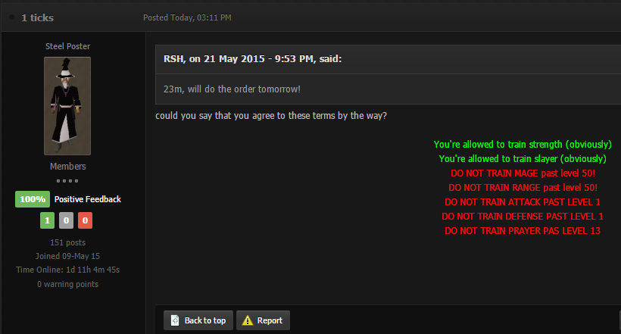Click the offline status dot beside 1 ticks

(12, 17)
